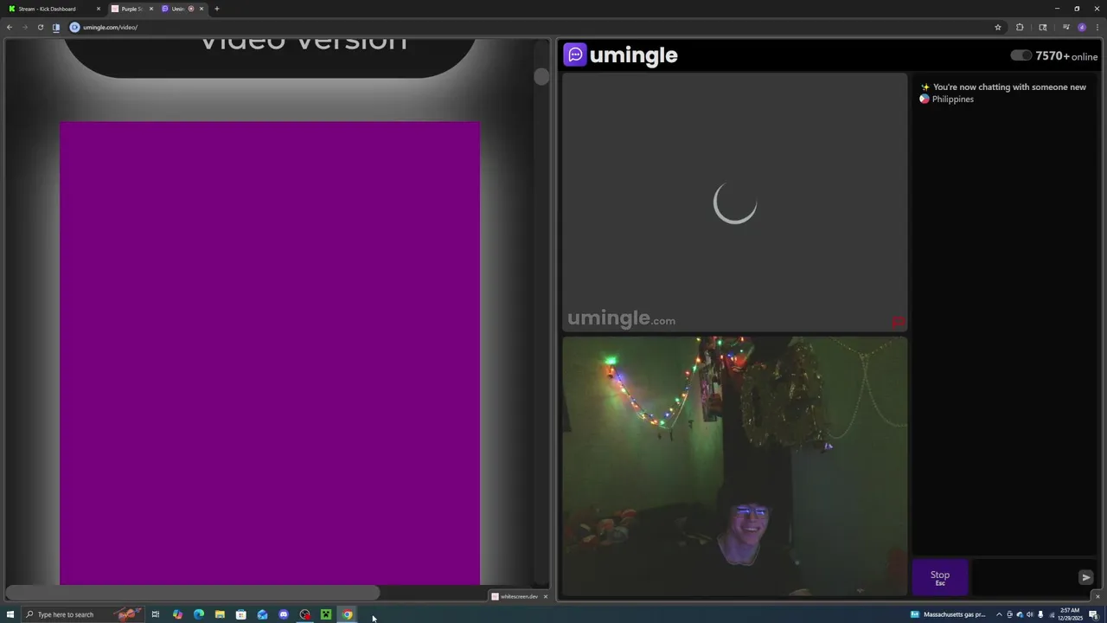The height and width of the screenshot is (623, 1107).
Task: Click the Chrome taskbar icon
Action: [347, 614]
